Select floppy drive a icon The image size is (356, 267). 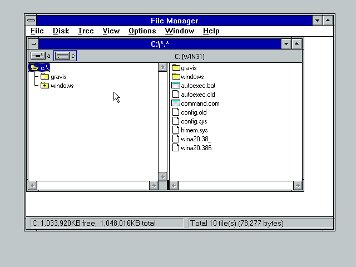coord(38,56)
